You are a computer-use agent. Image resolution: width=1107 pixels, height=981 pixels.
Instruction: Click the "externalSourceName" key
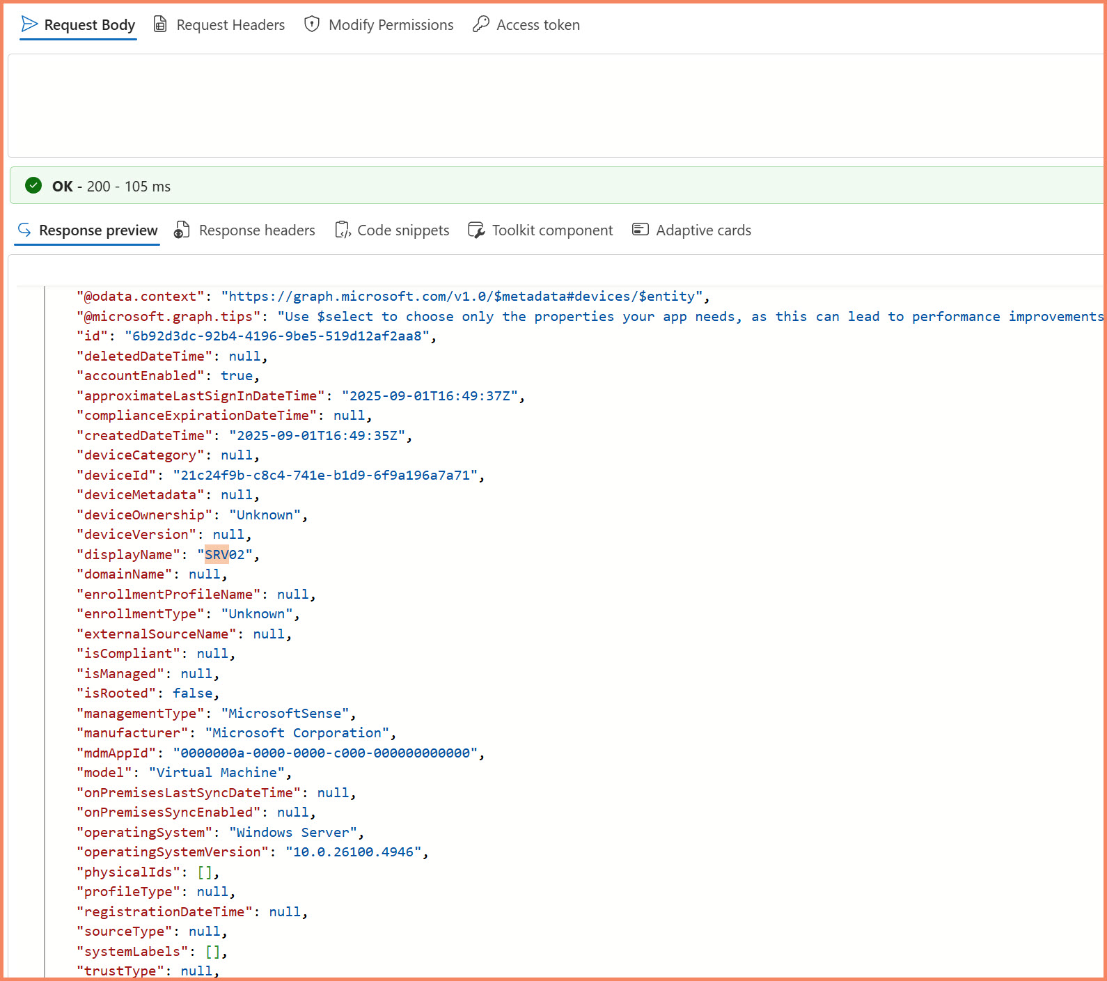[157, 634]
